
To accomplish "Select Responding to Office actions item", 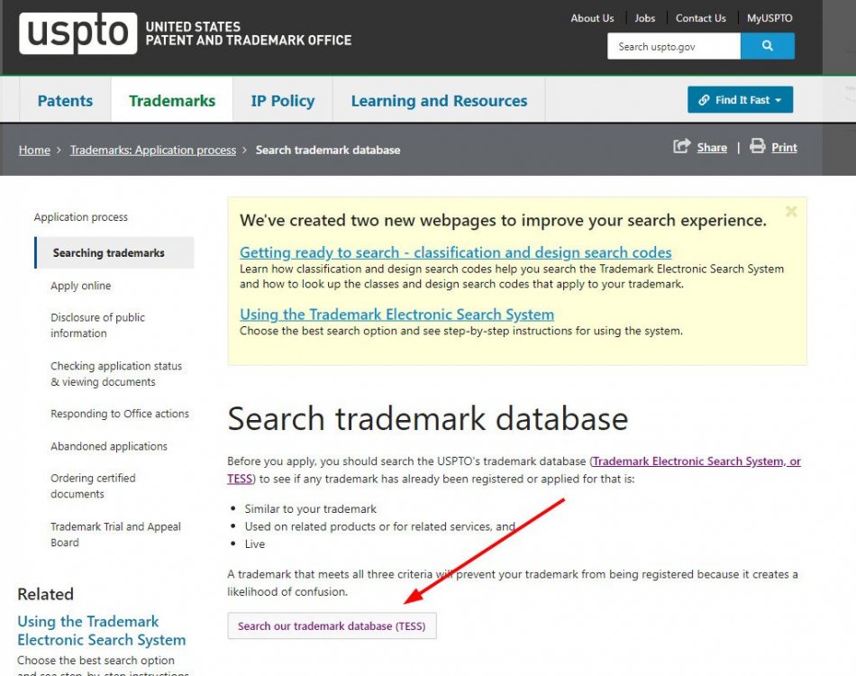I will (x=120, y=414).
